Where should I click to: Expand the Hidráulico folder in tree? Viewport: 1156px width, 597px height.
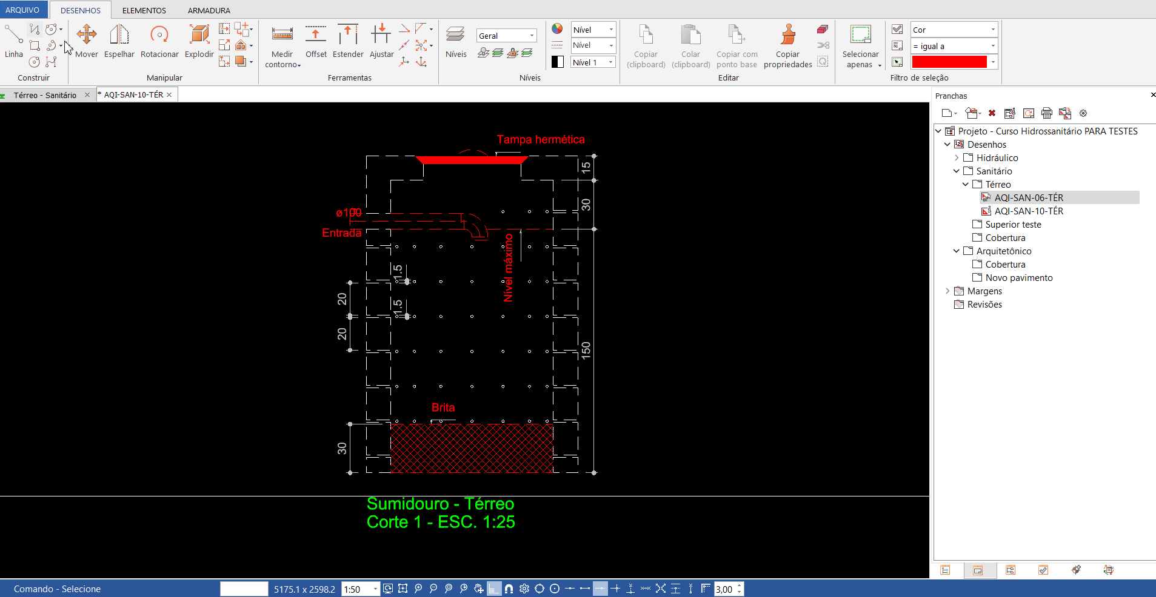click(957, 158)
